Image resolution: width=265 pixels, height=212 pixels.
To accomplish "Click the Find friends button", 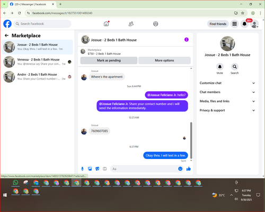I will tap(218, 24).
